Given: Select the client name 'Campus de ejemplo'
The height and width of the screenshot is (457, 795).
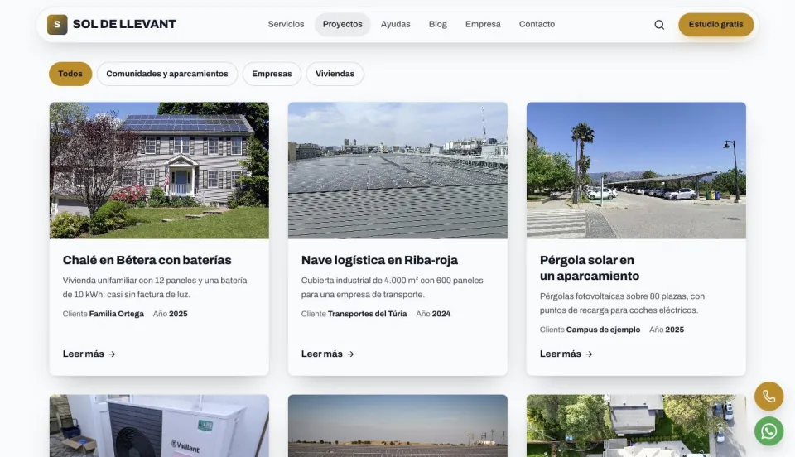Looking at the screenshot, I should 604,330.
